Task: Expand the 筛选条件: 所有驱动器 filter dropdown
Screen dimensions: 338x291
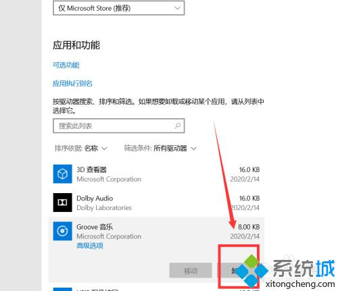Action: 160,148
